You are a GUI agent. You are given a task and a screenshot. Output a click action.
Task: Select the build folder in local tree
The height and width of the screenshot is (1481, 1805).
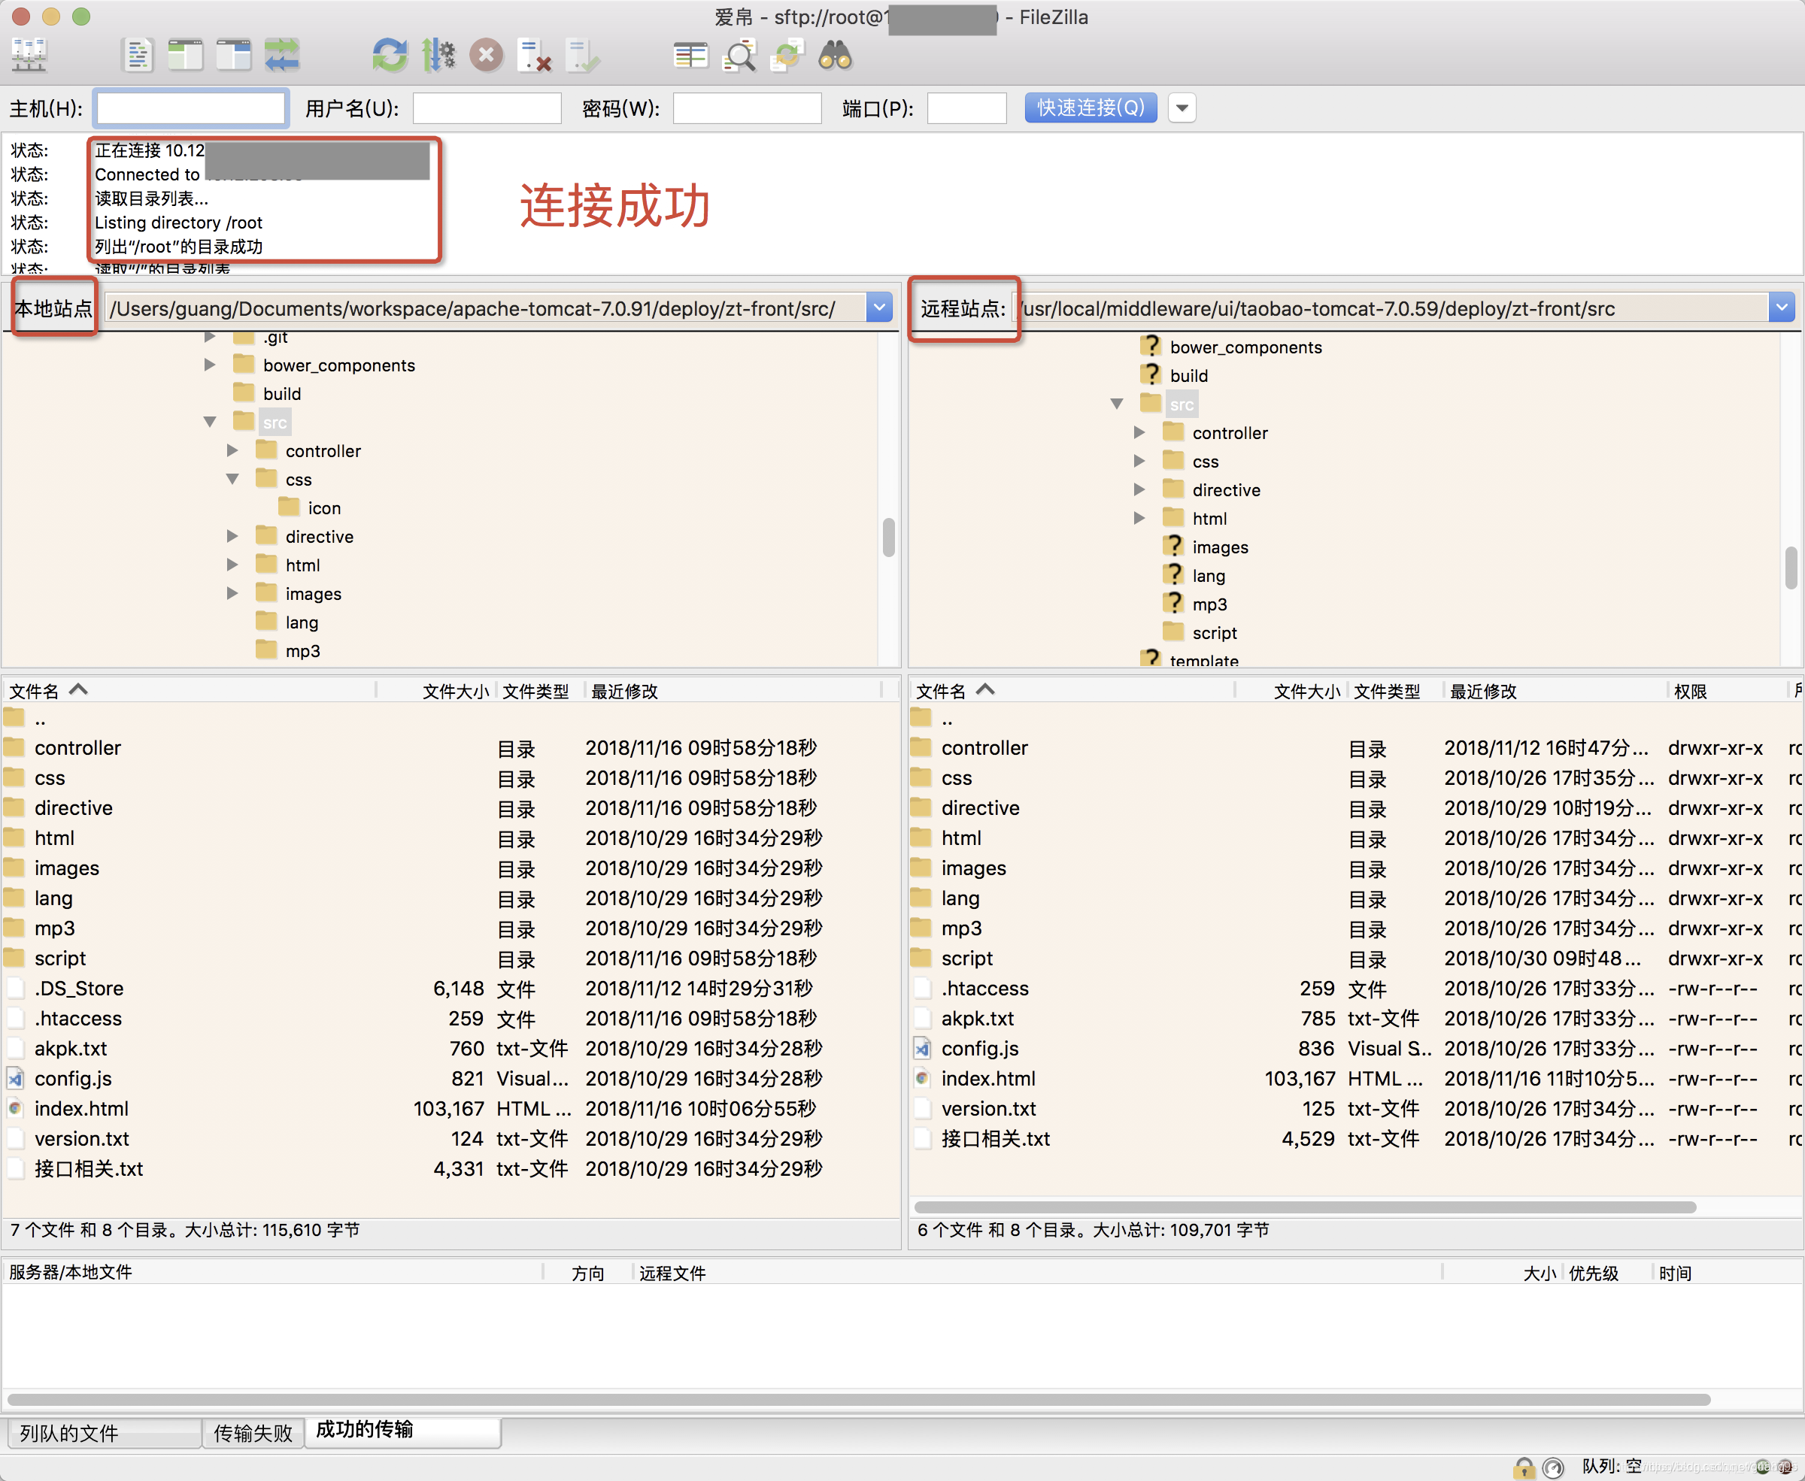point(281,394)
